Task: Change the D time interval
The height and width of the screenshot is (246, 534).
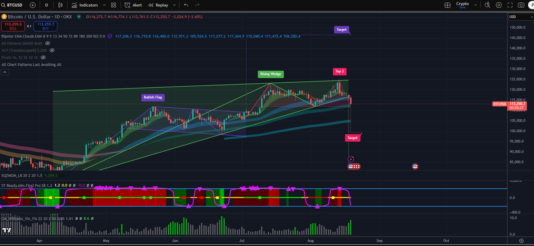Action: pos(47,5)
